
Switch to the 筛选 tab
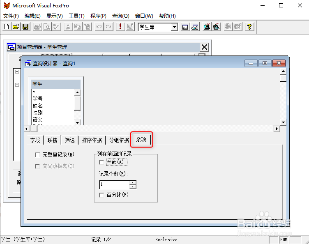[x=69, y=140]
